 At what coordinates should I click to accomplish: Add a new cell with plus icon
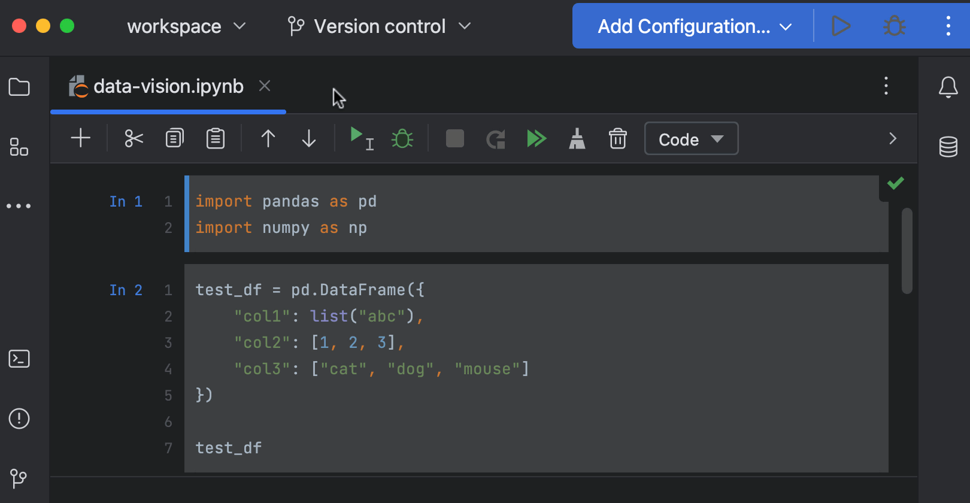point(80,138)
